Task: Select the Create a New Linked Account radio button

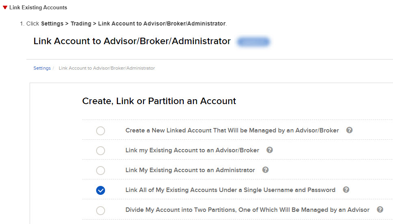Action: (x=100, y=131)
